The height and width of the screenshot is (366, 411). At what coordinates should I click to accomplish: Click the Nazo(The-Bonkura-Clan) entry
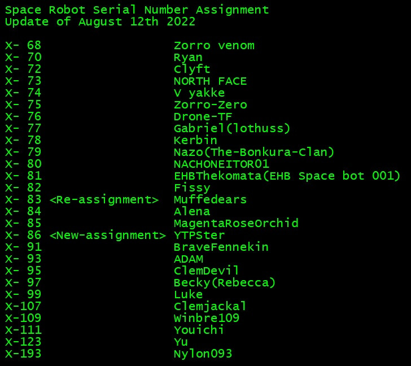(x=253, y=152)
